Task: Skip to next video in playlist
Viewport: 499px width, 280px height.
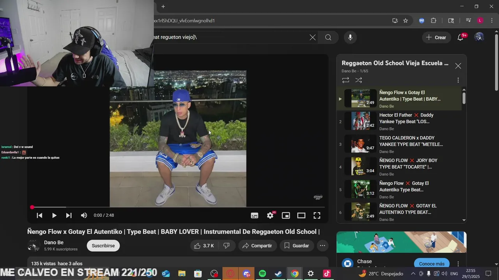Action: coord(69,215)
